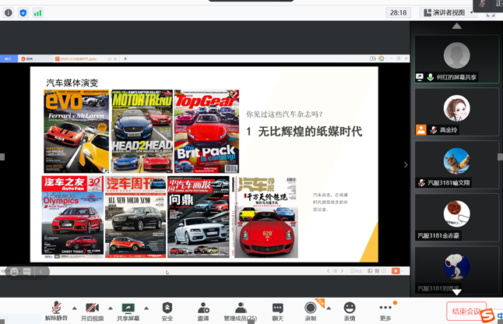The image size is (503, 324).
Task: Click the End Meeting (结束会议) button
Action: point(466,312)
